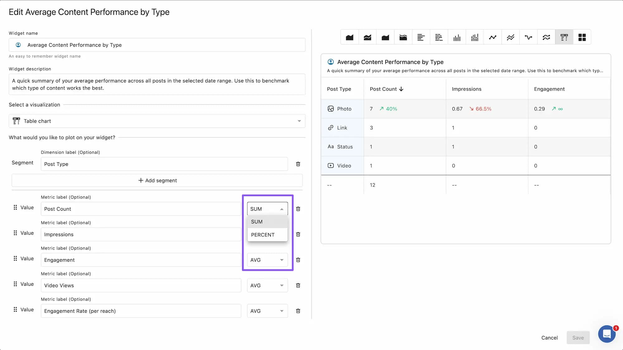The height and width of the screenshot is (350, 623).
Task: Select the horizontal bar chart icon
Action: [x=421, y=37]
